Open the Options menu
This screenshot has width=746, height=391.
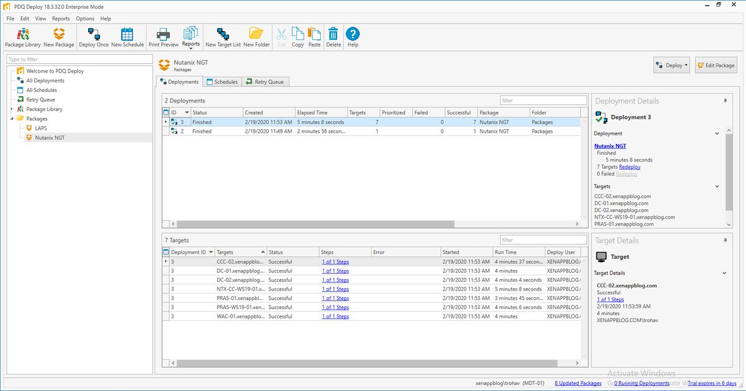tap(85, 19)
